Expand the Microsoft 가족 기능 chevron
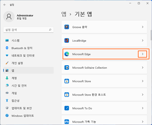The width and height of the screenshot is (152, 125). click(x=143, y=122)
